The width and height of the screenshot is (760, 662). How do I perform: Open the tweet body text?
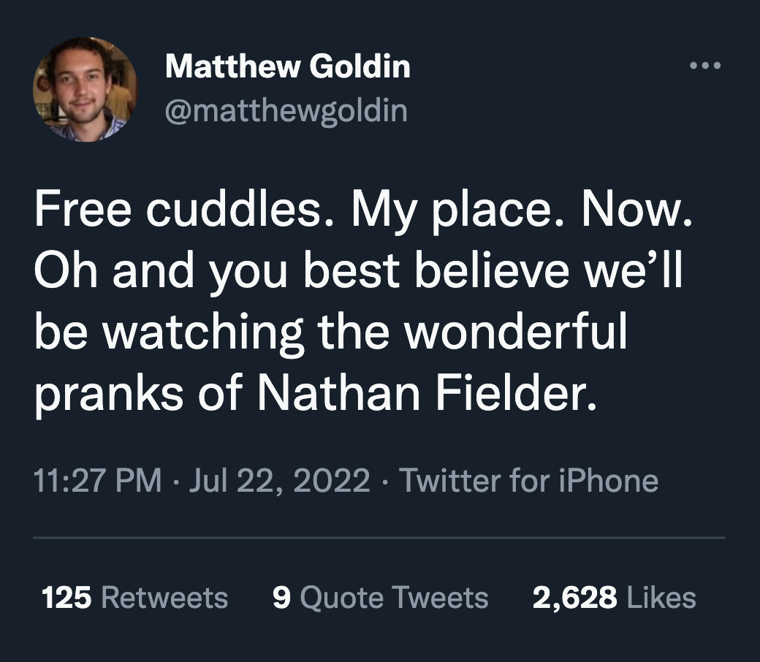click(358, 300)
